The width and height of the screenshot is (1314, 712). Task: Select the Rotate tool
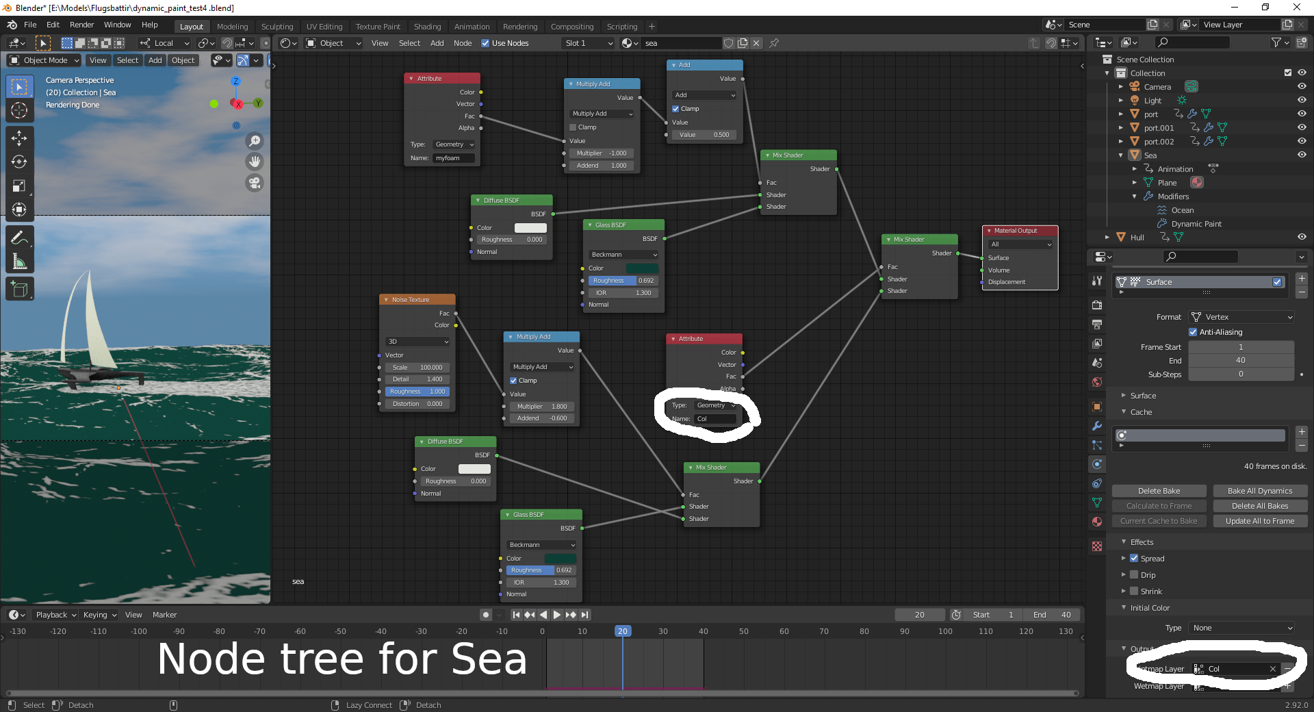coord(19,162)
